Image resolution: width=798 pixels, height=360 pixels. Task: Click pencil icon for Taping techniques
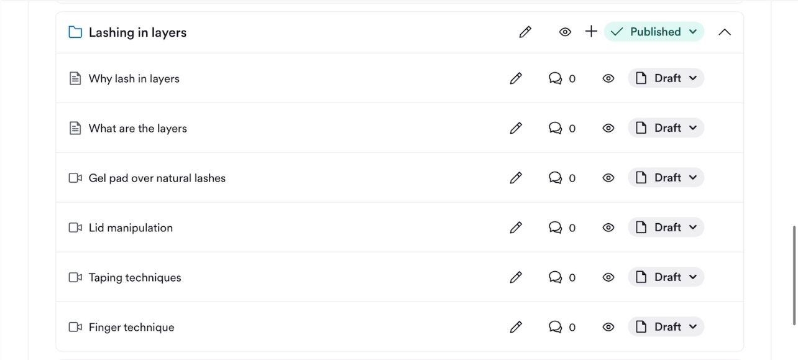(x=516, y=277)
